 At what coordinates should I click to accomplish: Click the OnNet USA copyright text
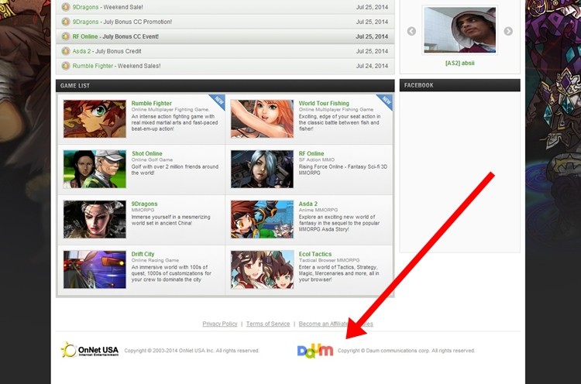191,350
